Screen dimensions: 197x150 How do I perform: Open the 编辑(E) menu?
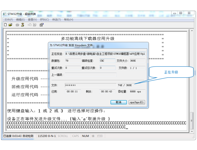[20, 20]
